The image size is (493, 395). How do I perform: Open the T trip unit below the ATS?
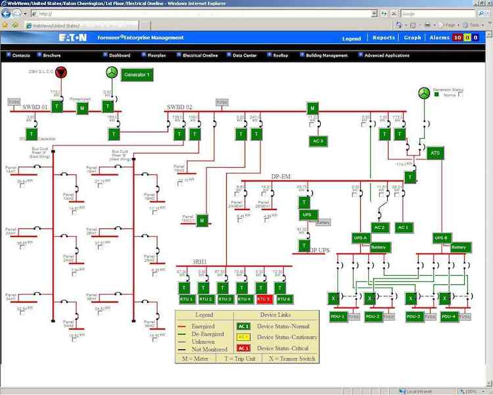(410, 177)
